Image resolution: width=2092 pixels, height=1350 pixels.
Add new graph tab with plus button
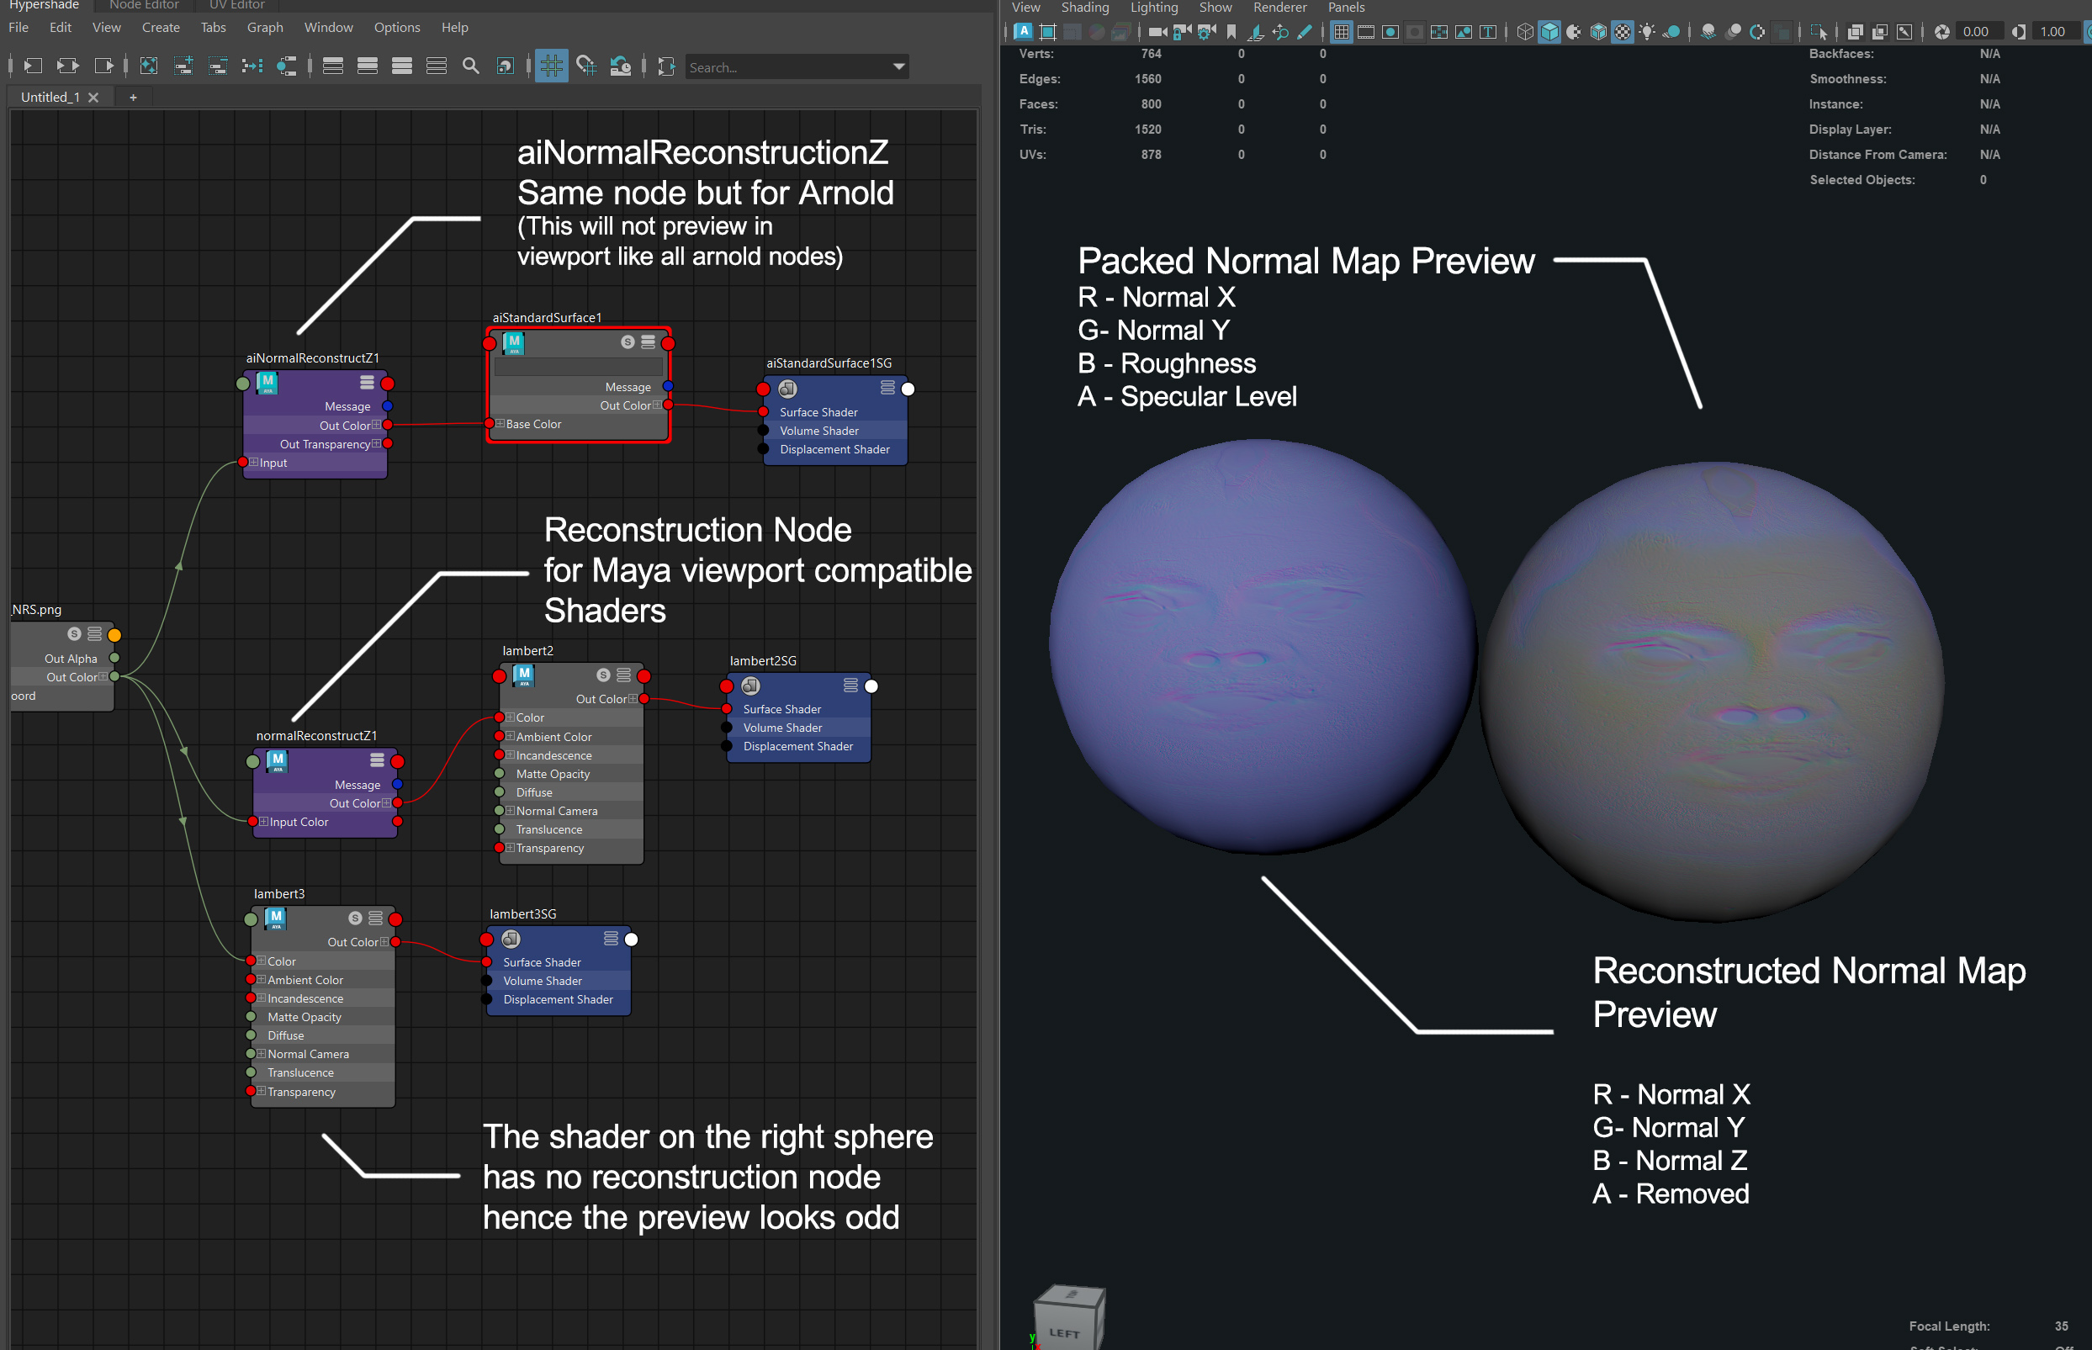click(x=133, y=98)
